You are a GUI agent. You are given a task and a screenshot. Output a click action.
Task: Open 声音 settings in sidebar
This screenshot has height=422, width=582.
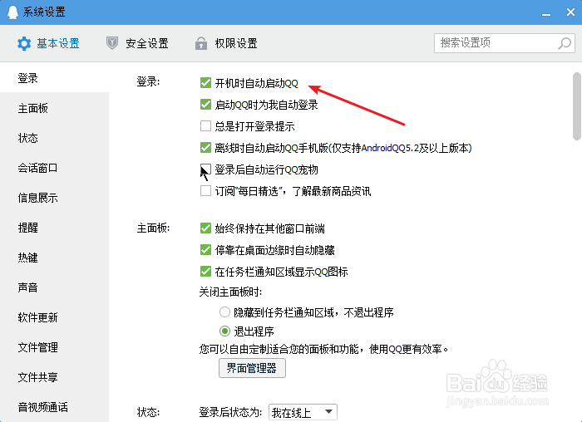point(54,287)
